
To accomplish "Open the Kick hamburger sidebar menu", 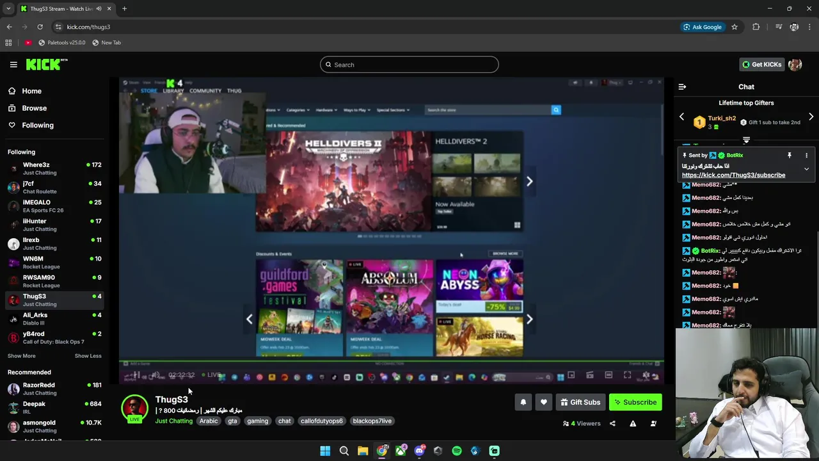I will click(x=13, y=65).
